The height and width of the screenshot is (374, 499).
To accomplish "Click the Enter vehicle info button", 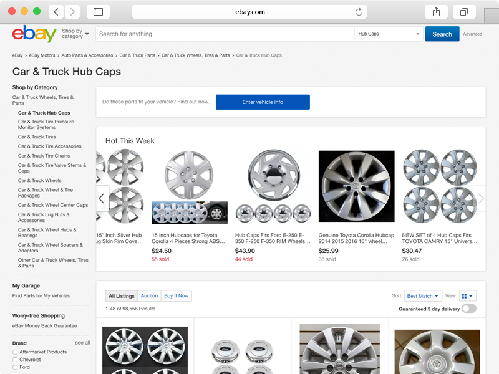I will [263, 102].
